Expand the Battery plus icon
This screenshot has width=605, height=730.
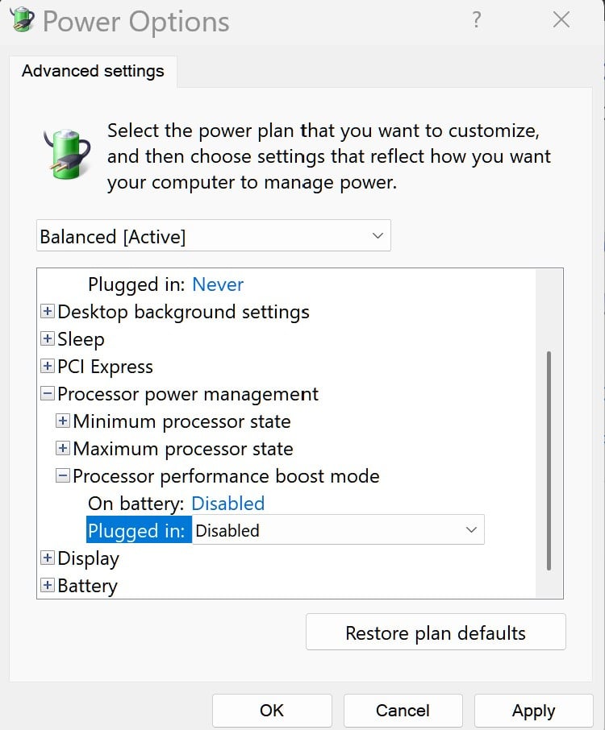click(47, 585)
